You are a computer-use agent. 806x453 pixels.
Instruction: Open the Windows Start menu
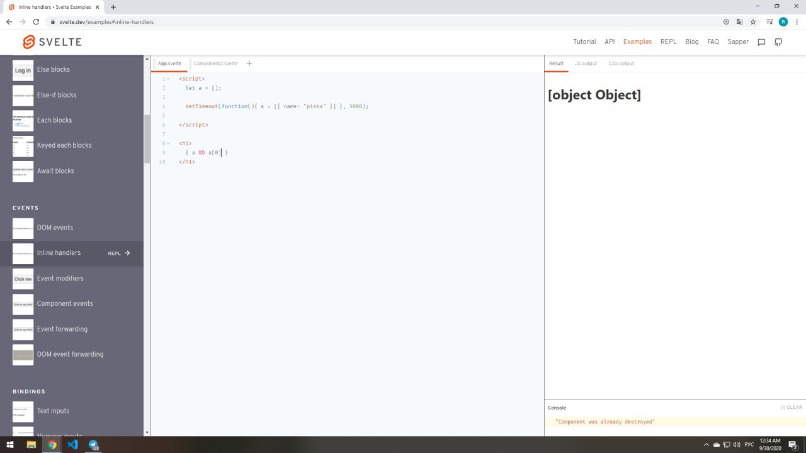click(10, 445)
